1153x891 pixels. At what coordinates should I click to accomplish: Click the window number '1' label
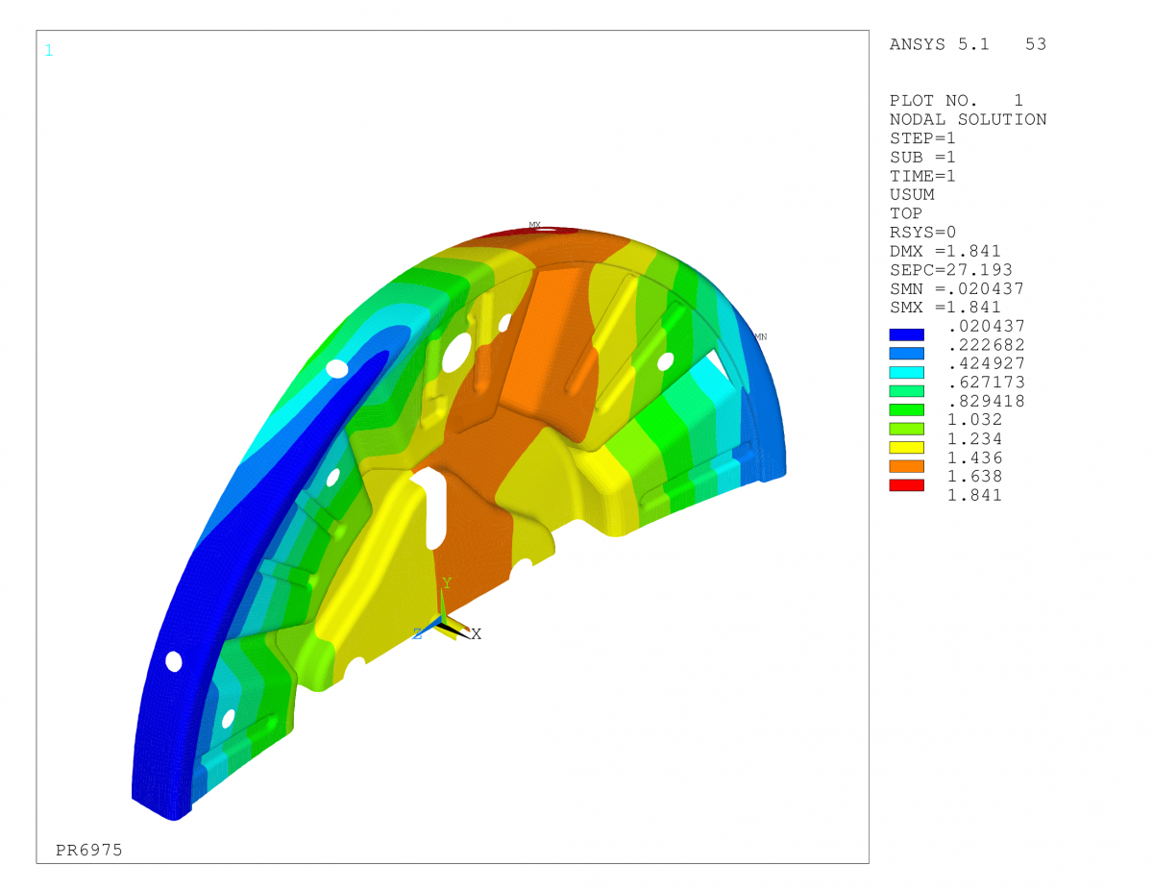click(49, 50)
